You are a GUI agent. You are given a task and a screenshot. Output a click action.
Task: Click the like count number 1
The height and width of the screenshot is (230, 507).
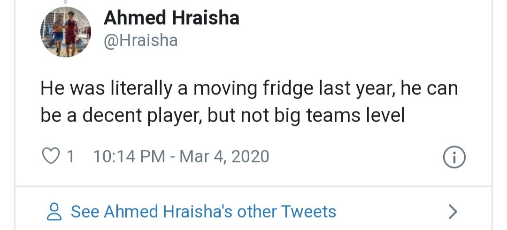[x=70, y=156]
